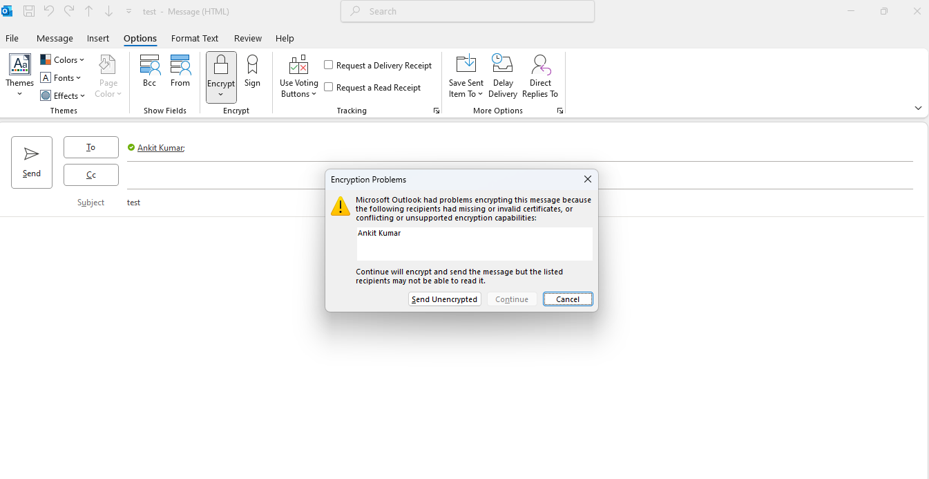The height and width of the screenshot is (479, 929).
Task: Enable Request a Delivery Receipt
Action: pyautogui.click(x=329, y=65)
